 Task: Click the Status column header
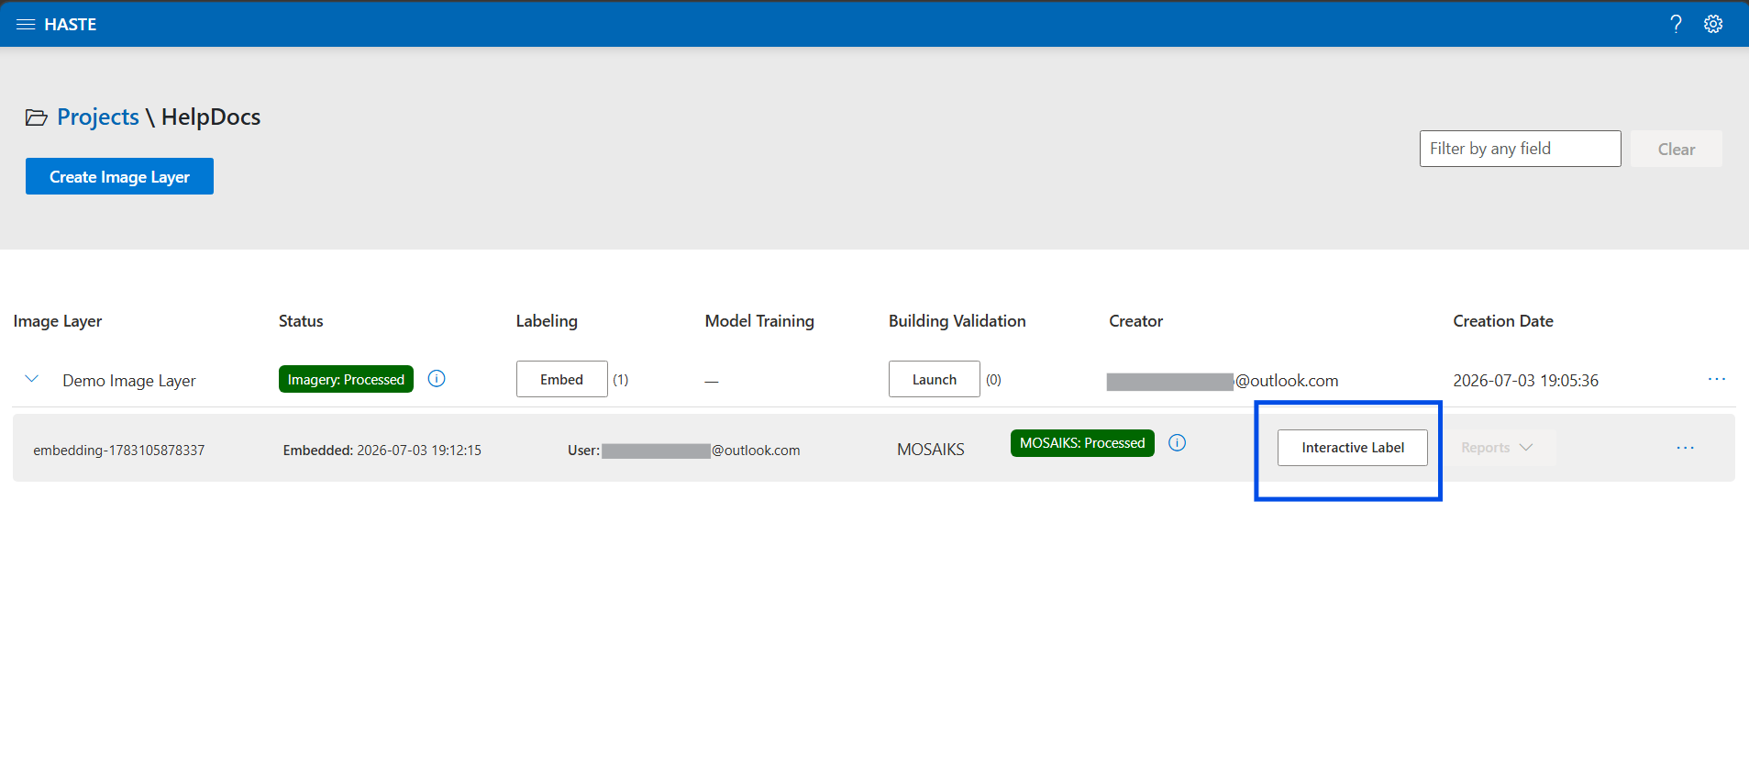pyautogui.click(x=301, y=321)
